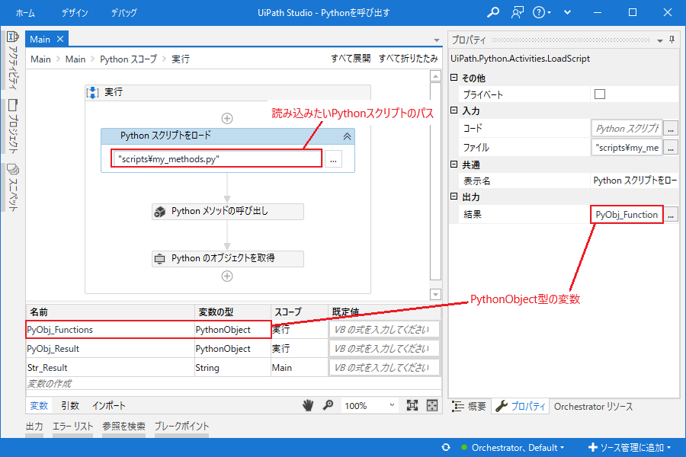Screen dimensions: 686x457
Task: Open the document tab list dropdown
Action: (437, 40)
